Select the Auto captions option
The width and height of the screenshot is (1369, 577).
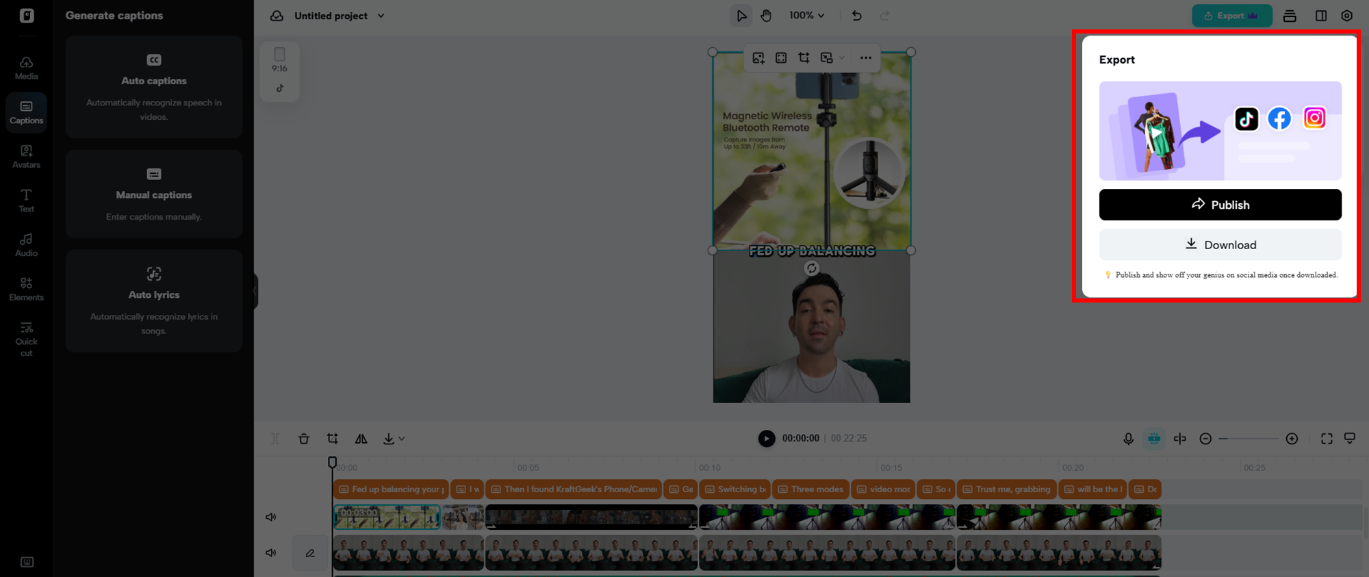pos(154,87)
